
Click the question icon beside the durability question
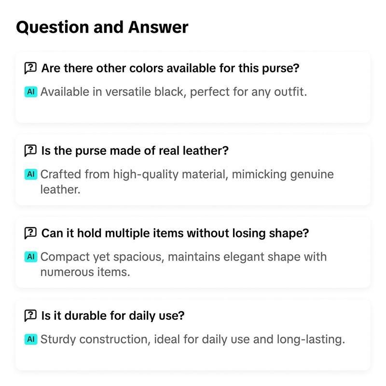point(30,316)
